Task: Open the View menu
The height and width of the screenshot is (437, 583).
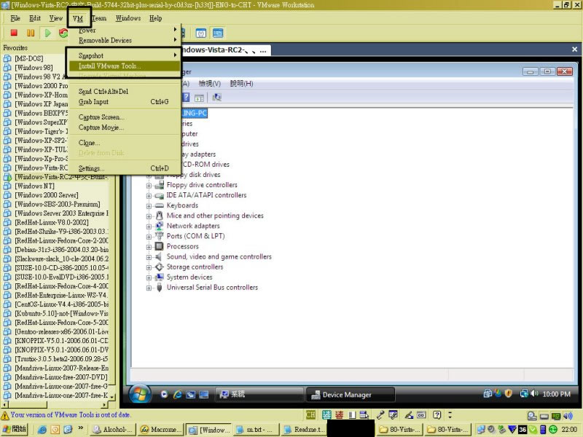Action: coord(56,18)
